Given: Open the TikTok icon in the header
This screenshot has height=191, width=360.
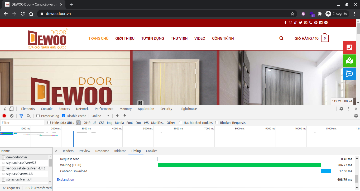Looking at the screenshot, I should point(296,23).
